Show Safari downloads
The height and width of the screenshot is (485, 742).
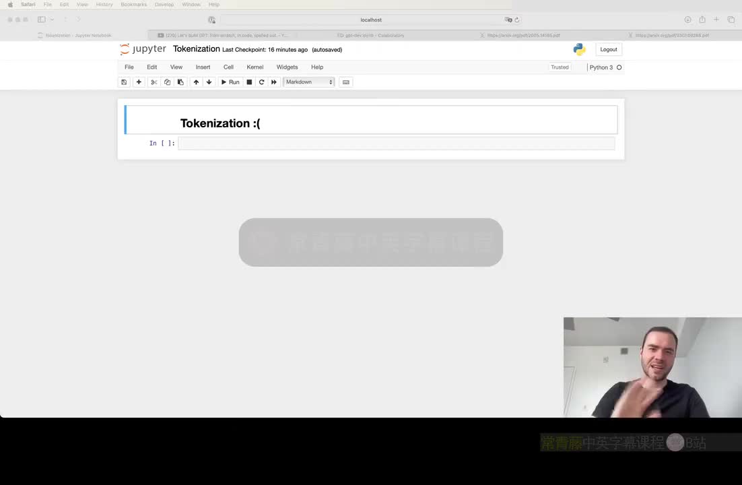click(687, 20)
